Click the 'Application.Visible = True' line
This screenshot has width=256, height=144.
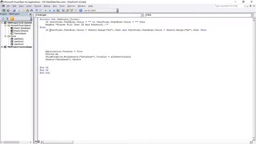click(x=64, y=52)
